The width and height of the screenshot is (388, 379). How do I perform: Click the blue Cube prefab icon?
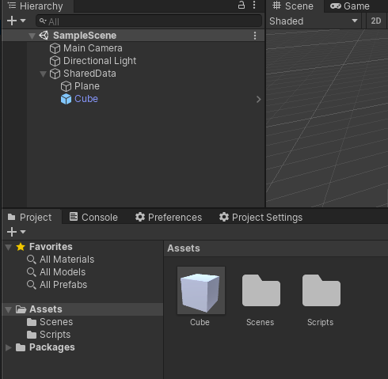click(x=66, y=99)
